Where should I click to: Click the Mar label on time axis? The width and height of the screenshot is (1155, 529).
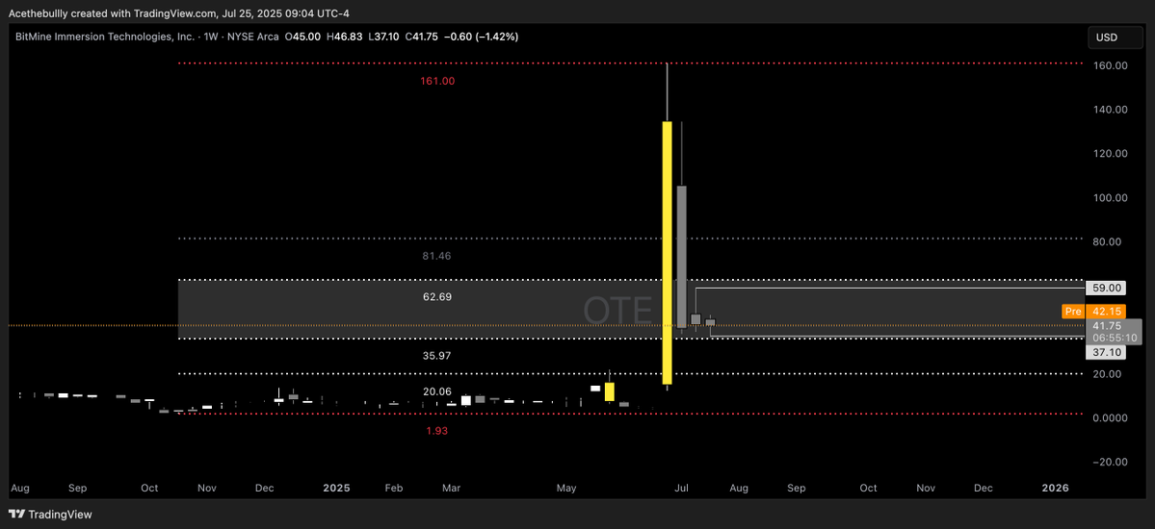(452, 488)
